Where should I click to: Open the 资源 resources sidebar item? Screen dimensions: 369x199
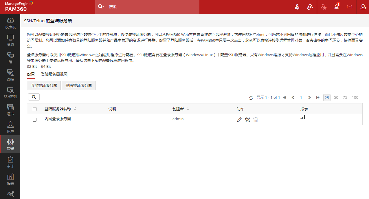(x=10, y=41)
